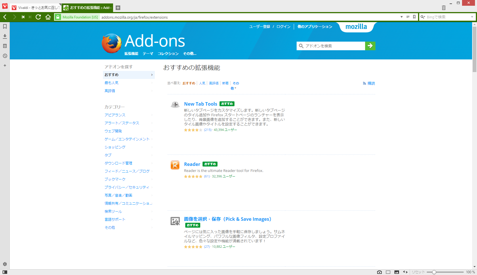Click the forward navigation arrow

[14, 17]
